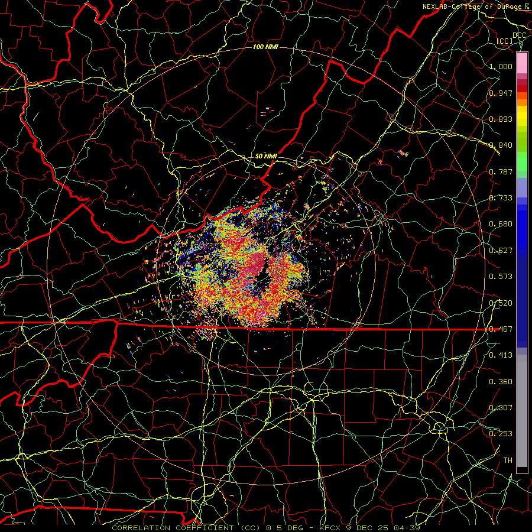Click the CORRELATION COEFFICIENT (CC) title text

click(x=186, y=528)
